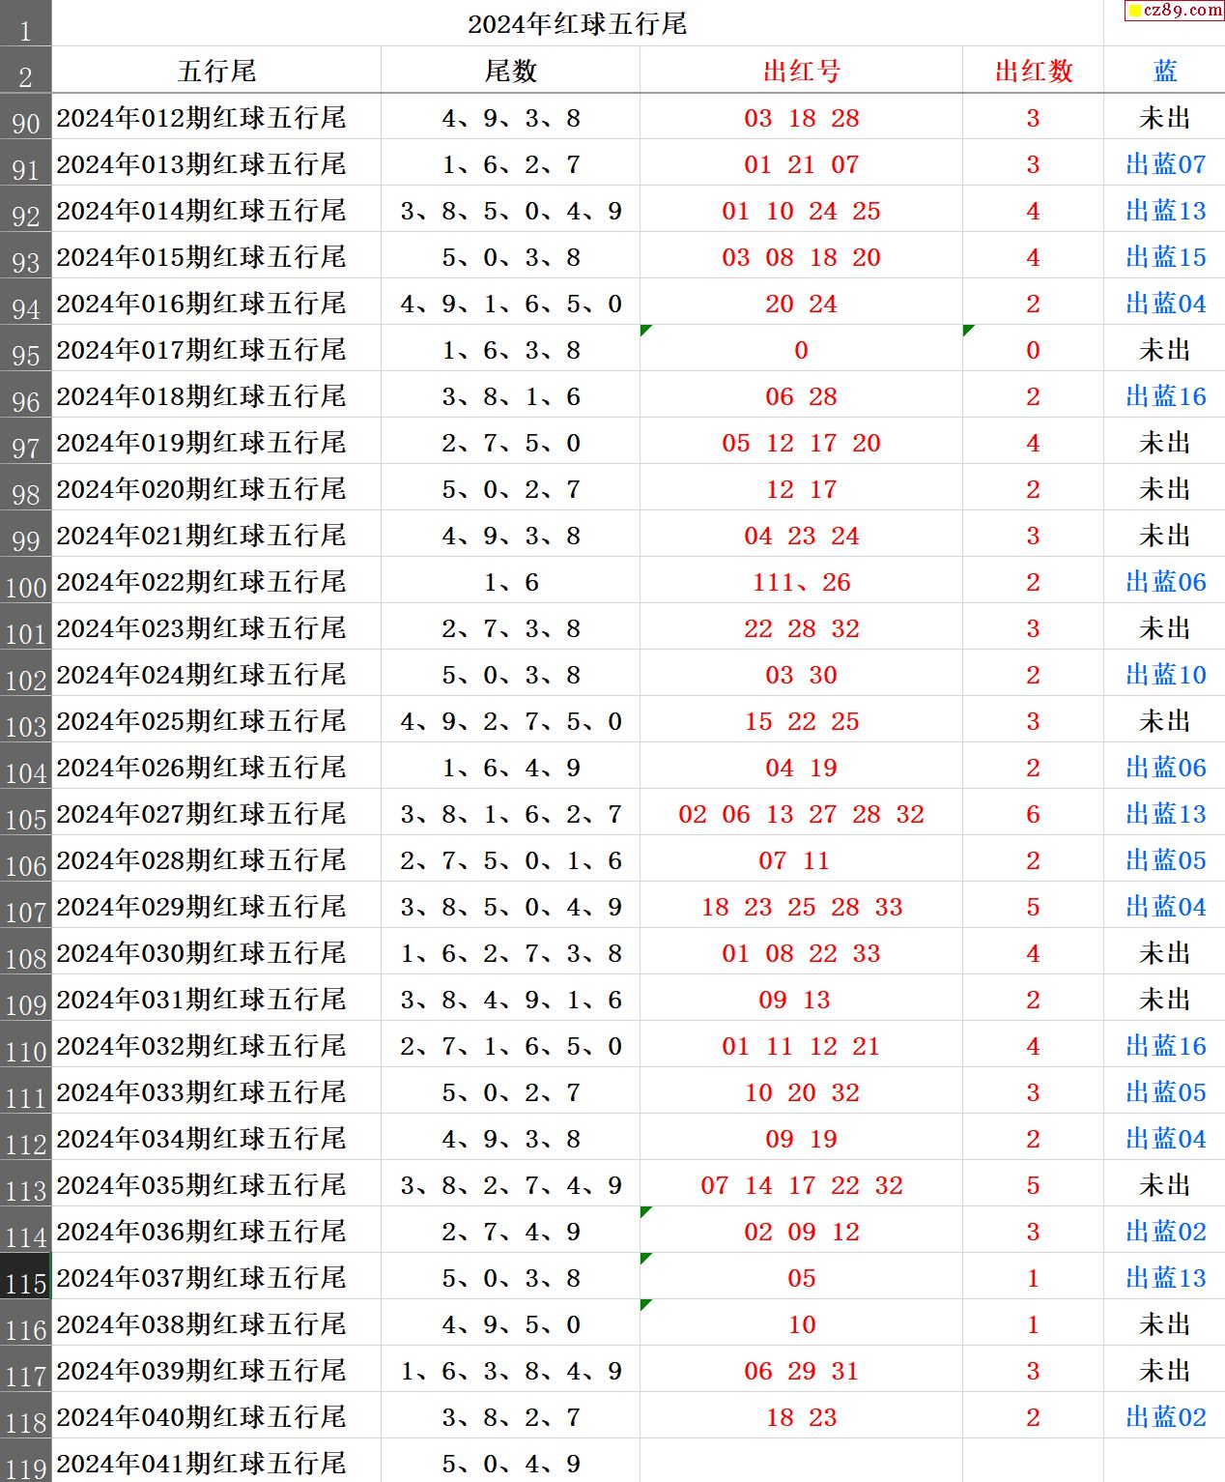
Task: Select red numbers cell 07 14 17 22 32
Action: (x=801, y=1185)
